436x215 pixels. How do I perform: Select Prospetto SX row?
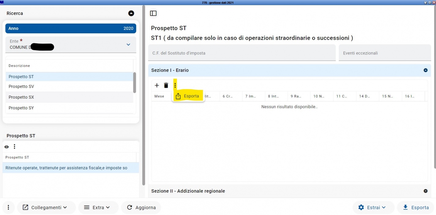(69, 97)
